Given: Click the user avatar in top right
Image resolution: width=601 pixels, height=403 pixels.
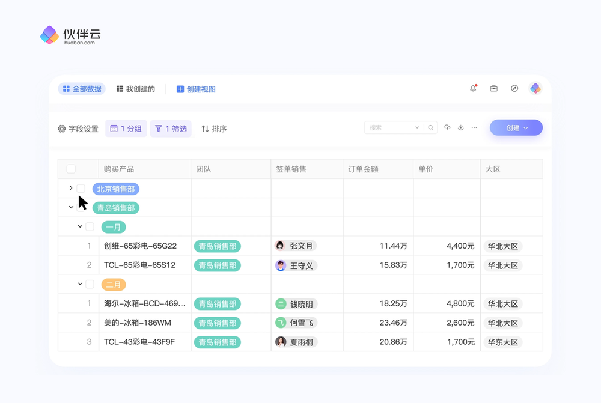Looking at the screenshot, I should 535,88.
